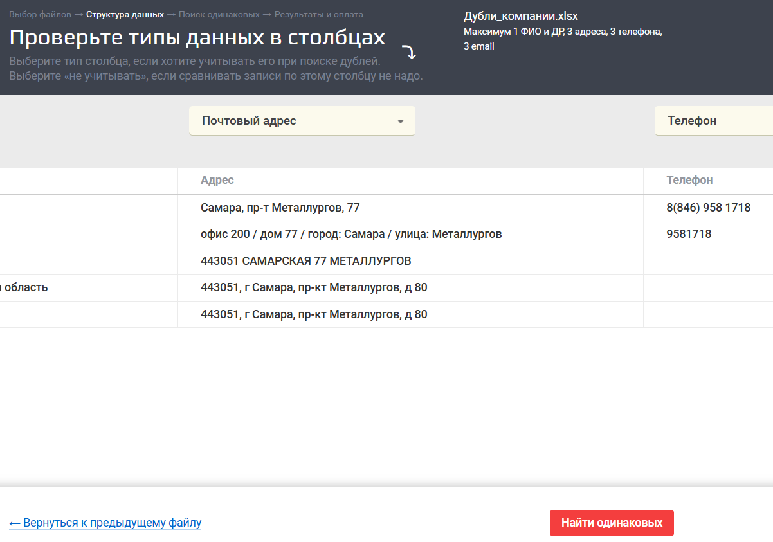This screenshot has height=542, width=773.
Task: Click the 'Адрес' column header
Action: (x=217, y=180)
